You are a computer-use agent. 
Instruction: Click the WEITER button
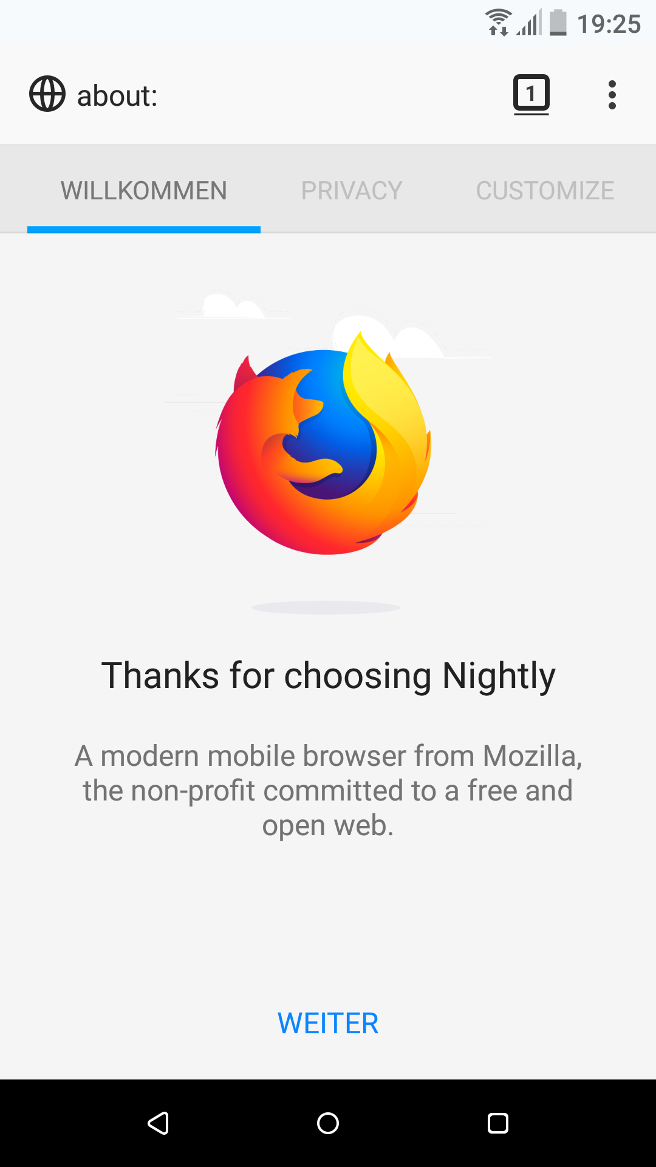[328, 1024]
